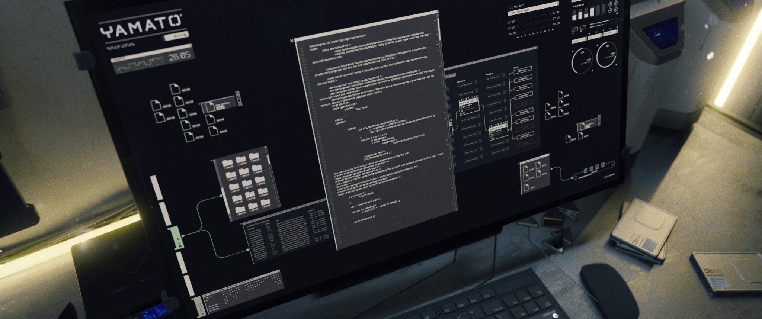The height and width of the screenshot is (319, 762).
Task: Select the 26.05 readout value
Action: tap(179, 57)
